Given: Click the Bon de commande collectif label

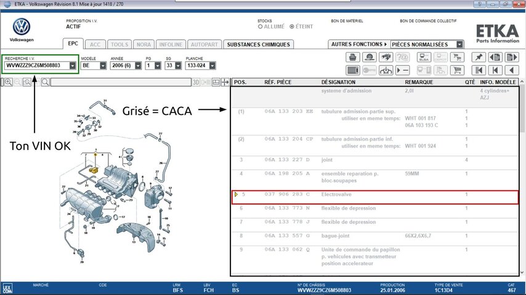Looking at the screenshot, I should coord(428,21).
